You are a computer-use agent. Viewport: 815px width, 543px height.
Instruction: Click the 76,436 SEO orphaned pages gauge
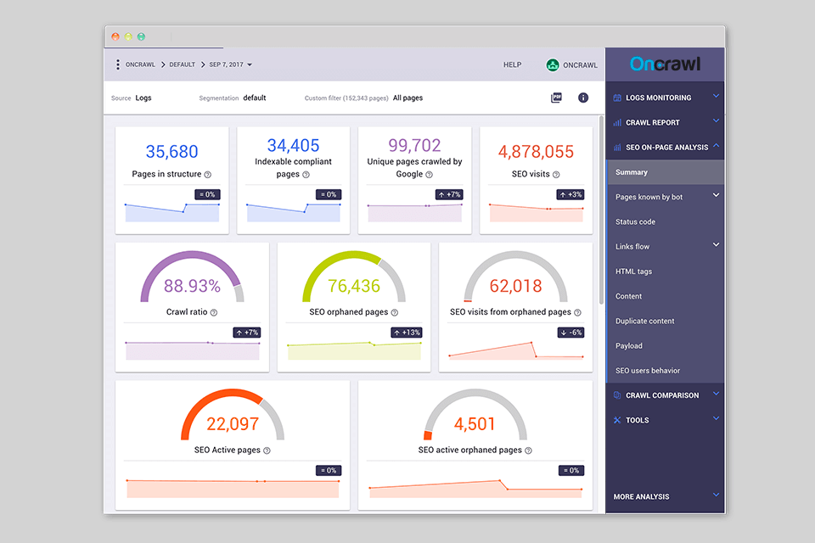point(354,277)
